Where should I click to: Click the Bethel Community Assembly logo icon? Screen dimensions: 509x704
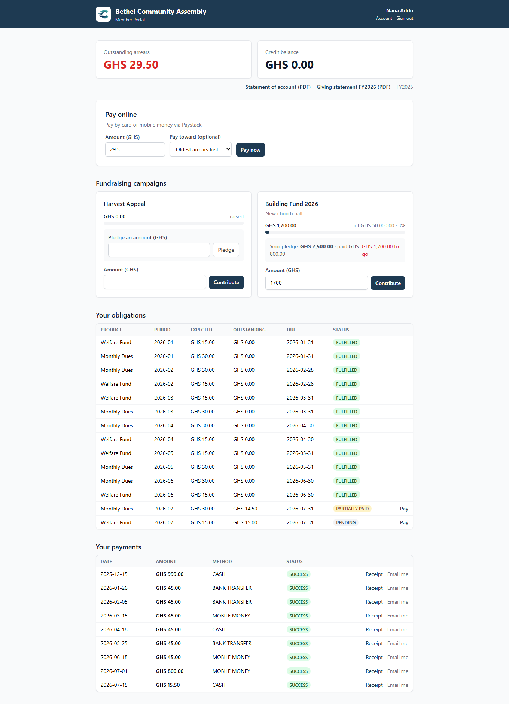coord(103,14)
